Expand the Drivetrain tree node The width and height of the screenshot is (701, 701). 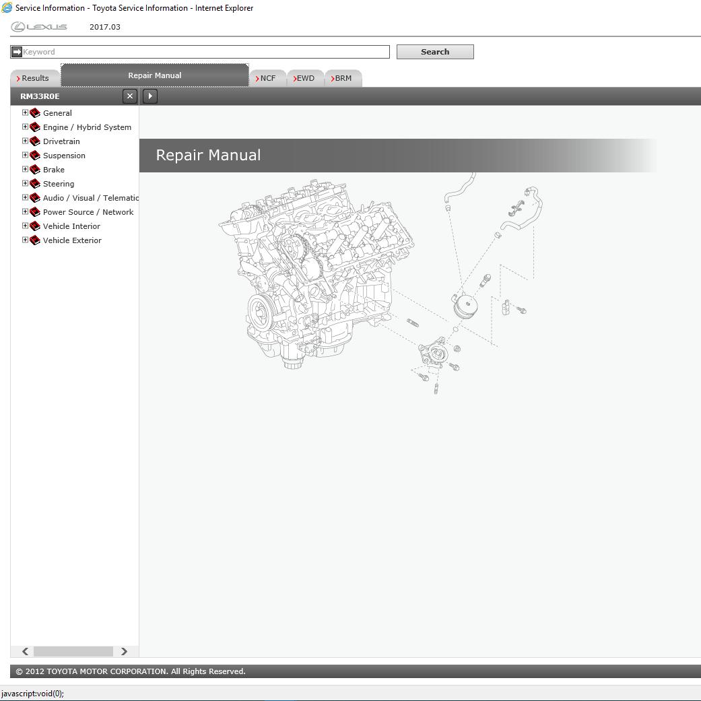click(x=25, y=141)
